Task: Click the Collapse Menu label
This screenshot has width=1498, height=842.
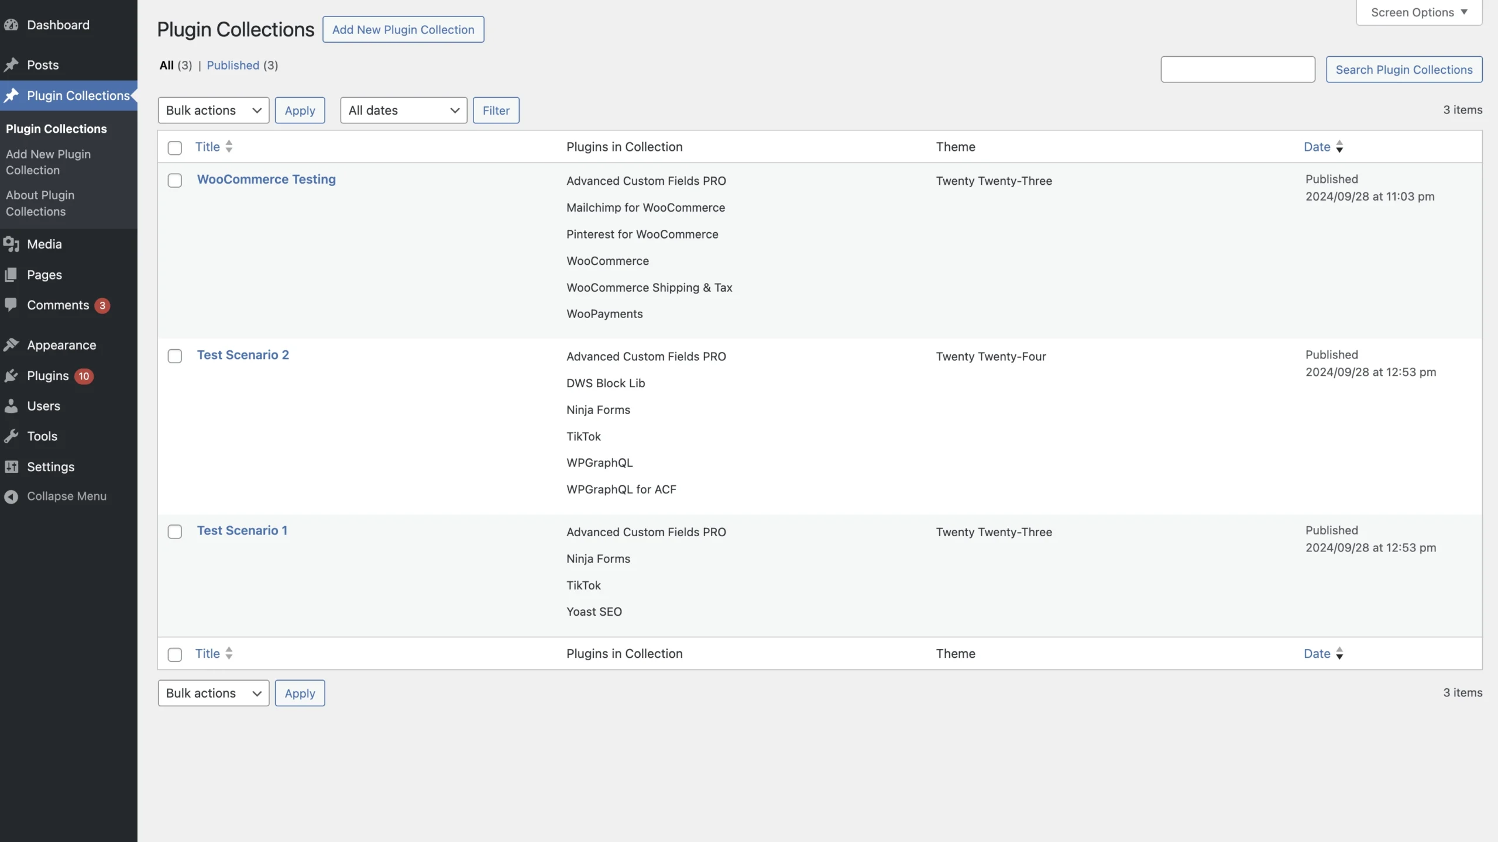Action: tap(67, 496)
